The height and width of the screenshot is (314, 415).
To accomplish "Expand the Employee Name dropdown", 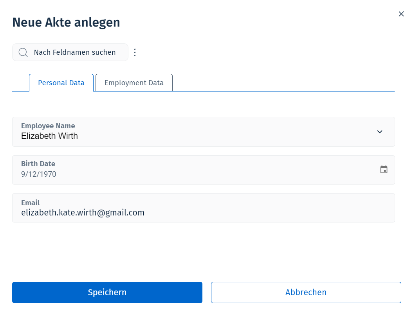I will click(380, 132).
